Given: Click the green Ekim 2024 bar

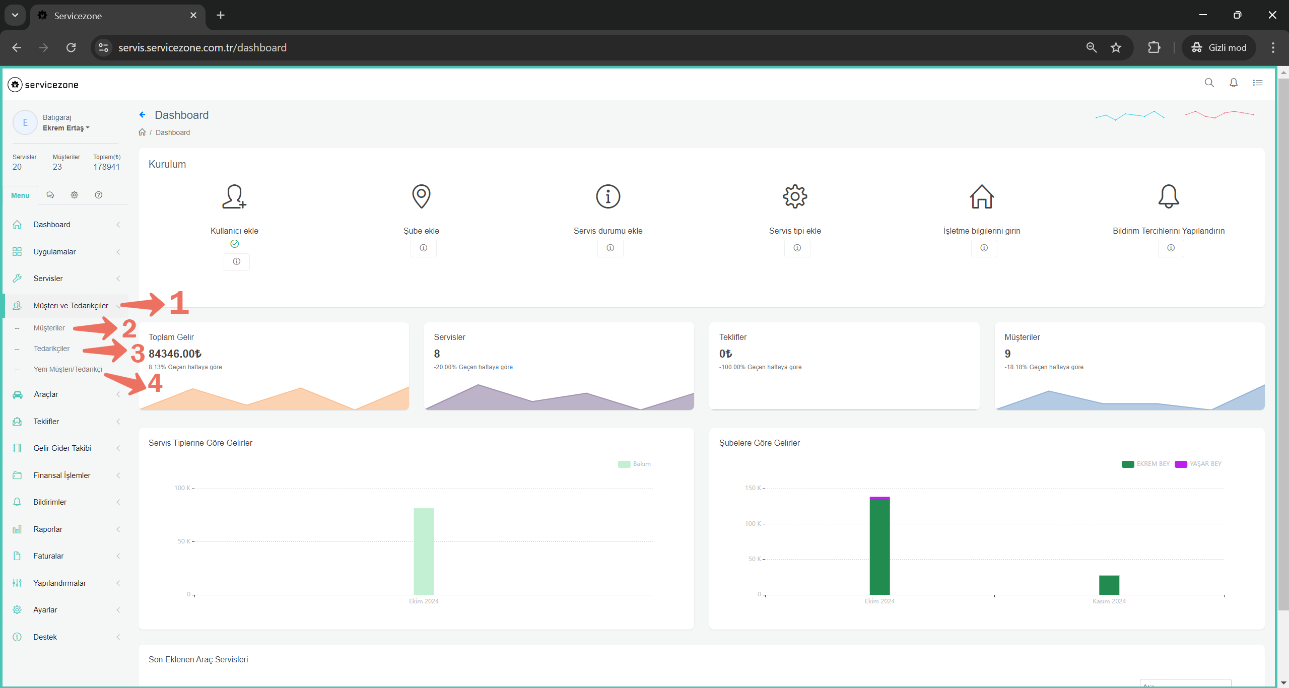Looking at the screenshot, I should pyautogui.click(x=879, y=546).
